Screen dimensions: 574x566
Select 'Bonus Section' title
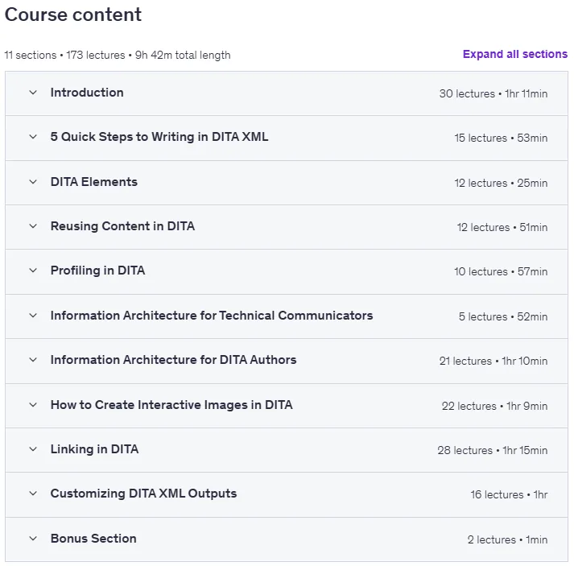93,539
